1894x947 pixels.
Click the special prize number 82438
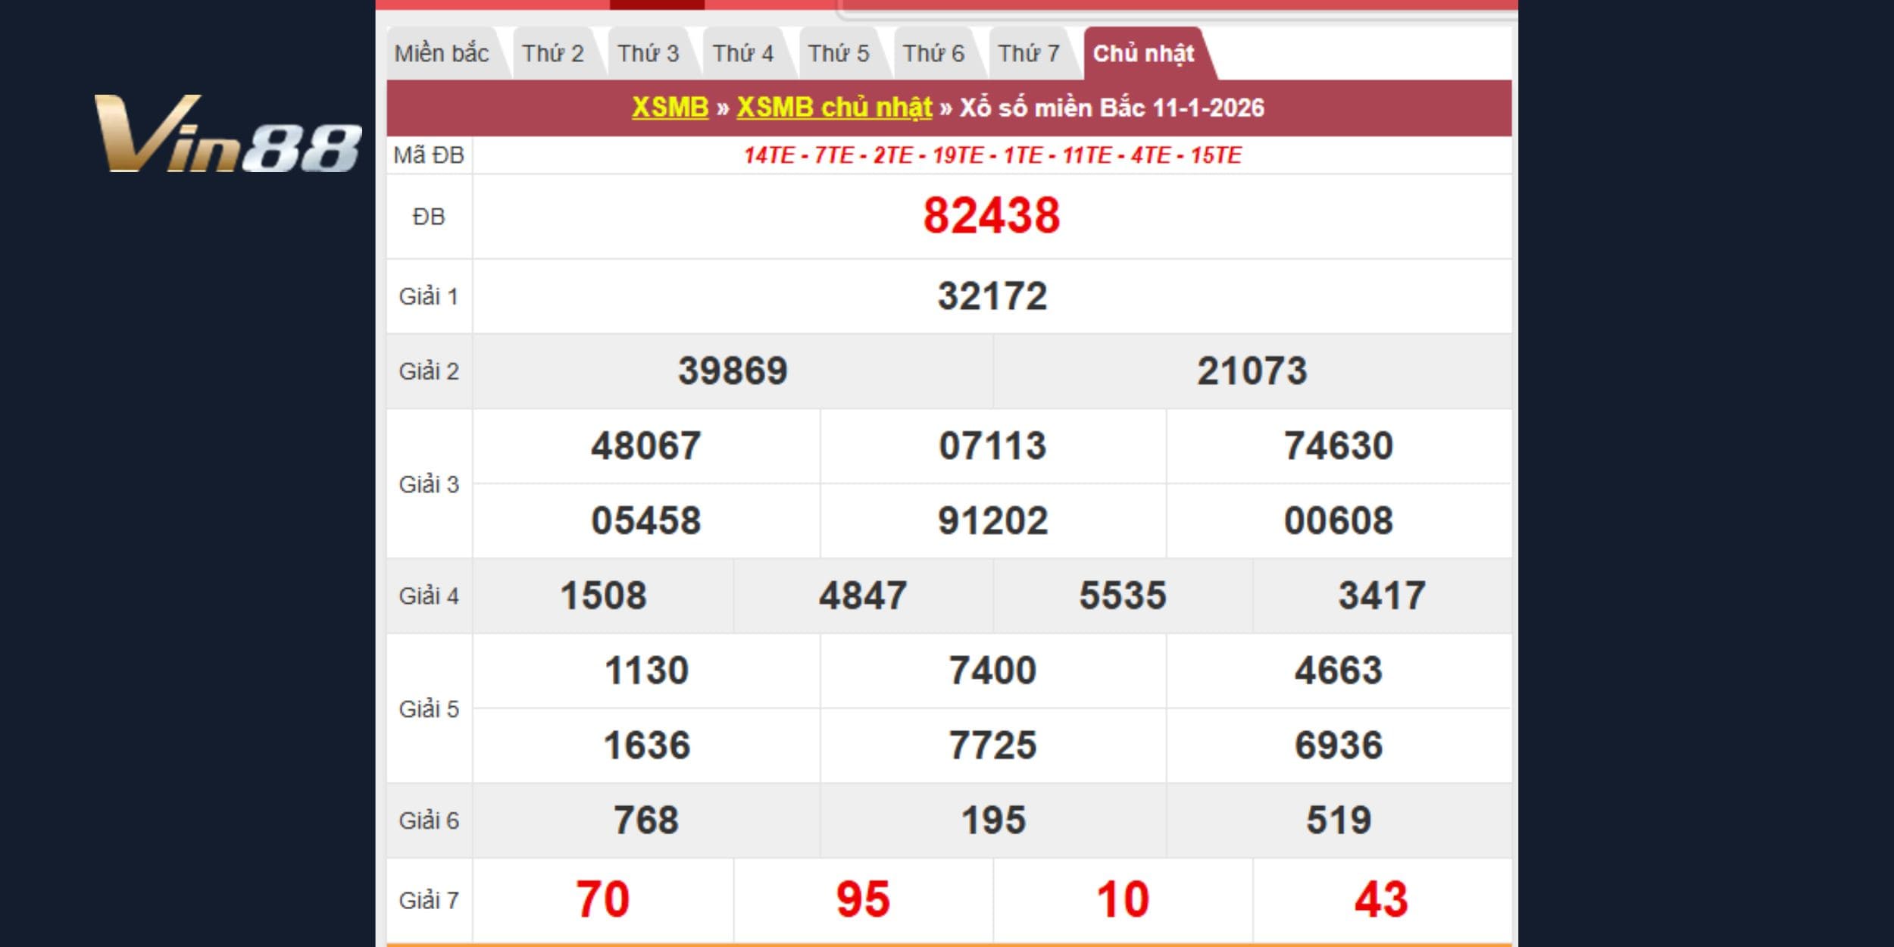point(991,216)
